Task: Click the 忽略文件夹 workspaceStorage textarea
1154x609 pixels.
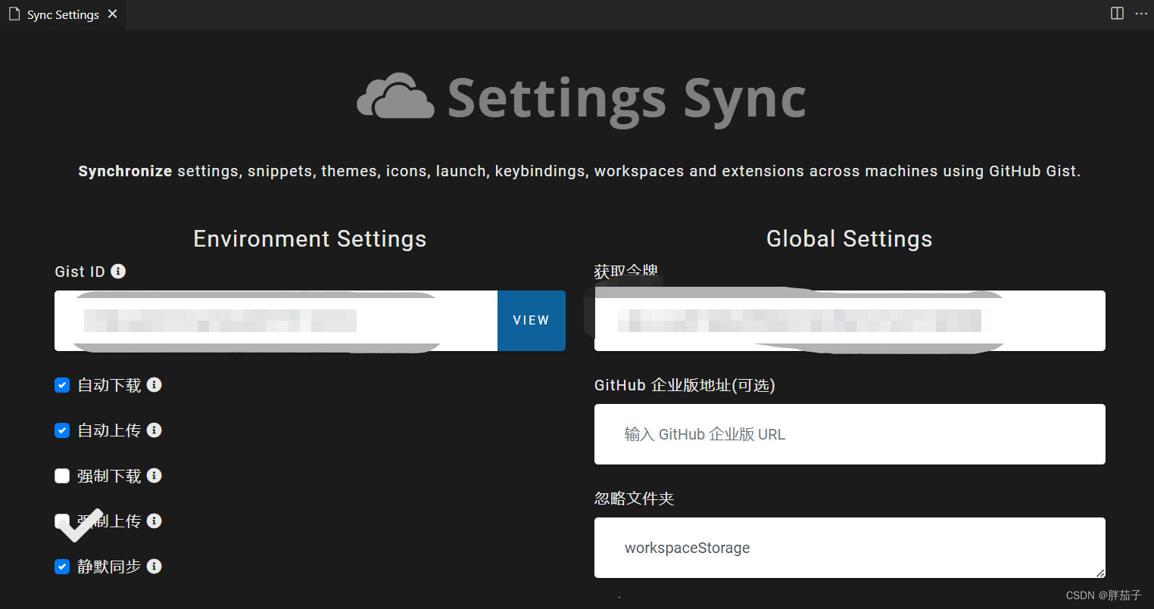Action: (x=850, y=548)
